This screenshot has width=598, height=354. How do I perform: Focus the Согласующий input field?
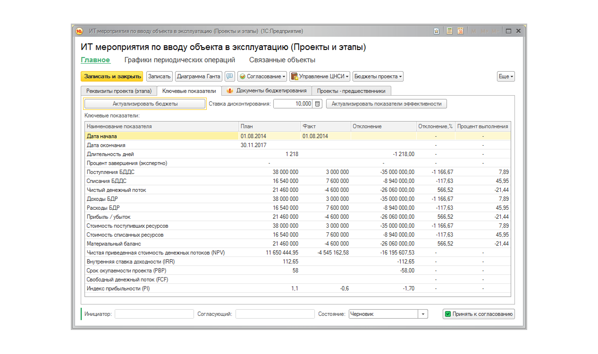pyautogui.click(x=275, y=314)
